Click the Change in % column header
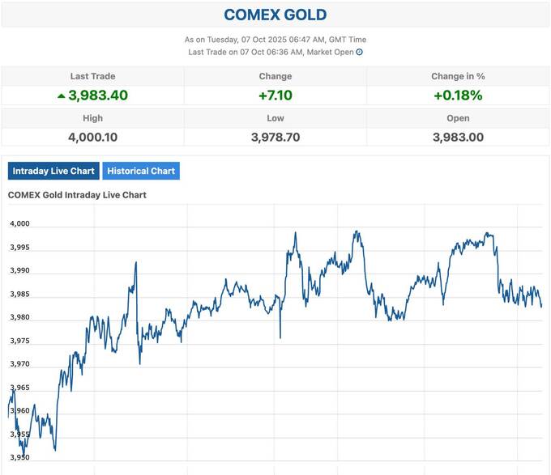The height and width of the screenshot is (475, 551). click(458, 76)
